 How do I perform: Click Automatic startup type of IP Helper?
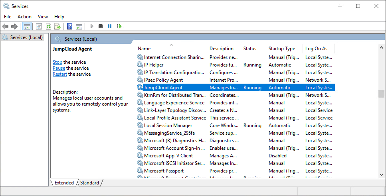(x=280, y=65)
